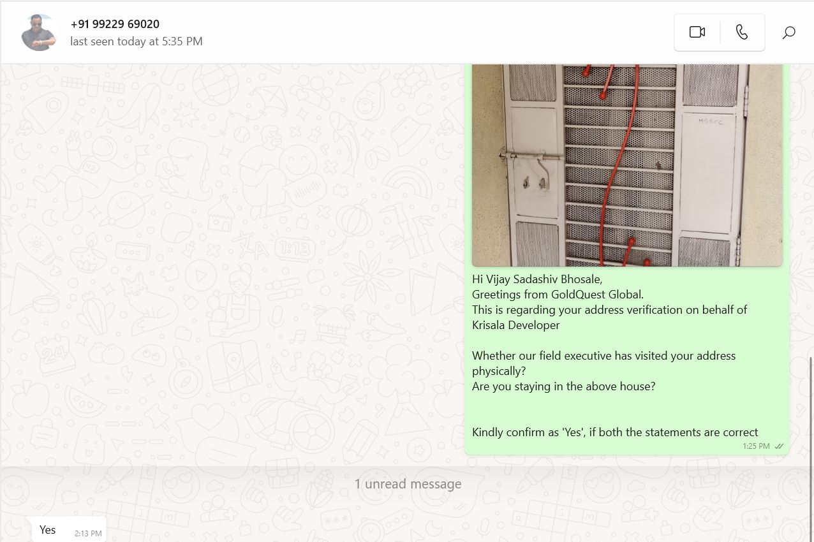Click the 1:25 PM timestamp on sent message
This screenshot has width=814, height=542.
(x=756, y=446)
